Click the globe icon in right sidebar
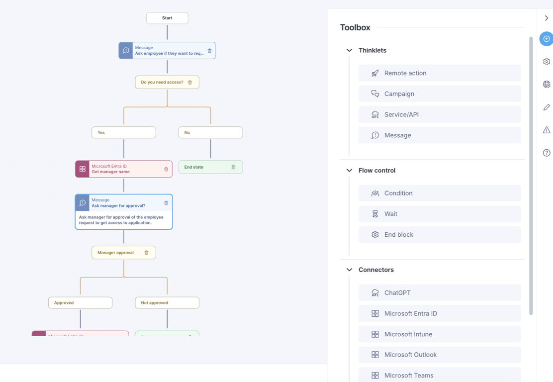 coord(547,85)
